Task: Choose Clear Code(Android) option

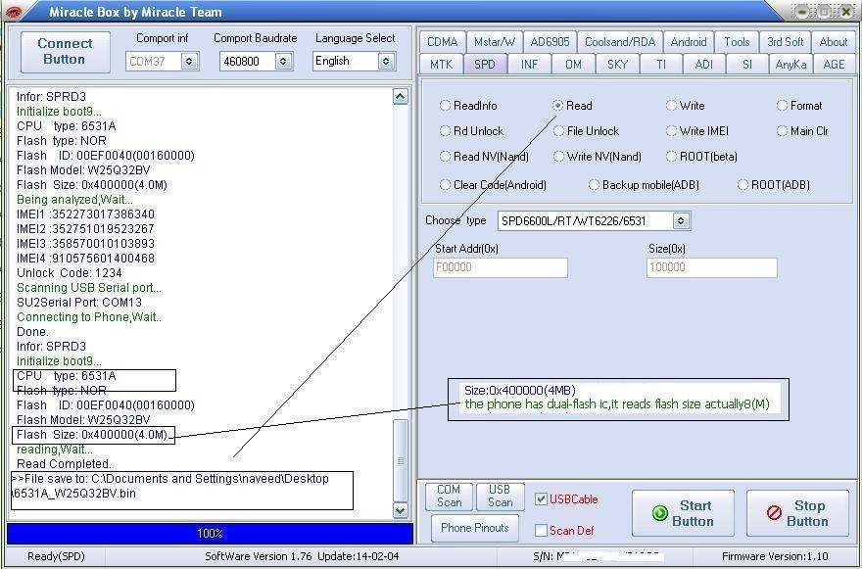Action: (x=446, y=185)
